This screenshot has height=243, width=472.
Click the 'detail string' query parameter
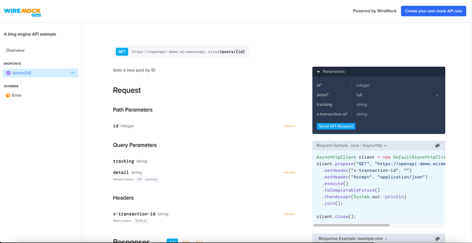127,172
